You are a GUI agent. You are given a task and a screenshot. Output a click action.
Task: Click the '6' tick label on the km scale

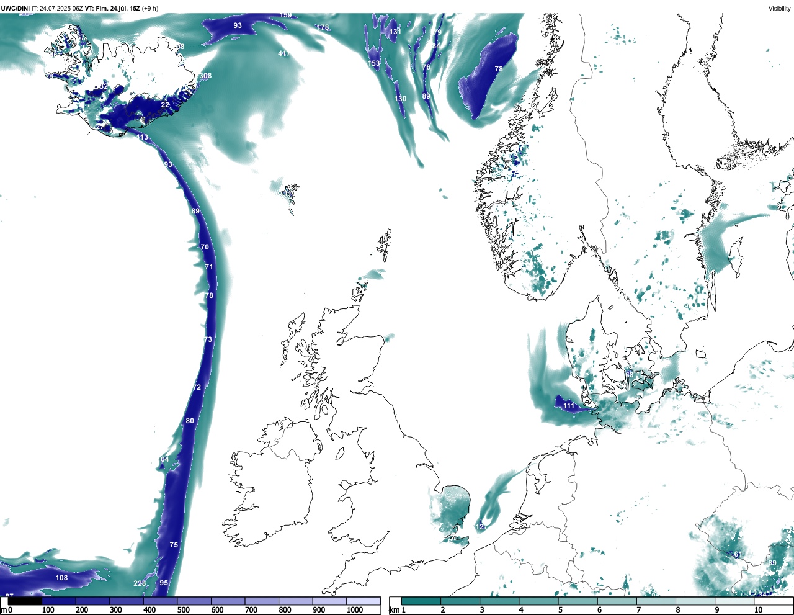pos(599,611)
